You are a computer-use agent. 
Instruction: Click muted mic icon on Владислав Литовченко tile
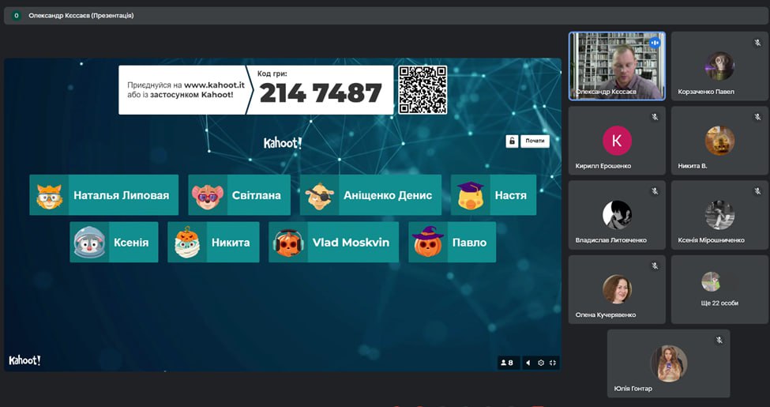pos(655,191)
